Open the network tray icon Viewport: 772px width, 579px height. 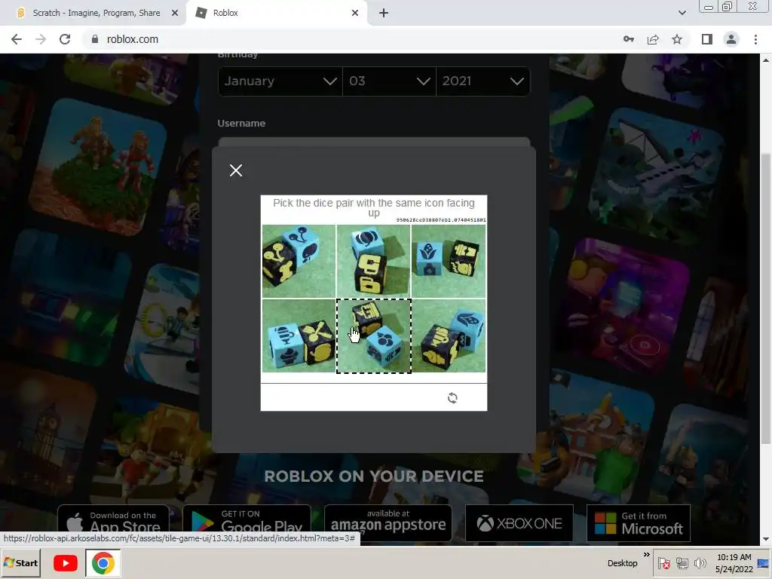point(682,563)
